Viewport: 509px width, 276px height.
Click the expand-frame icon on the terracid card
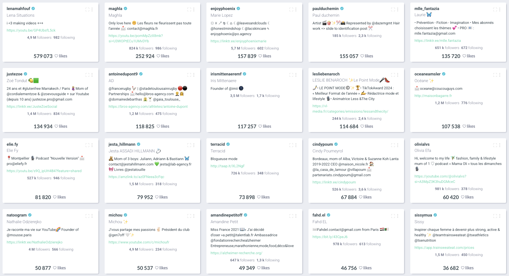[x=291, y=145]
